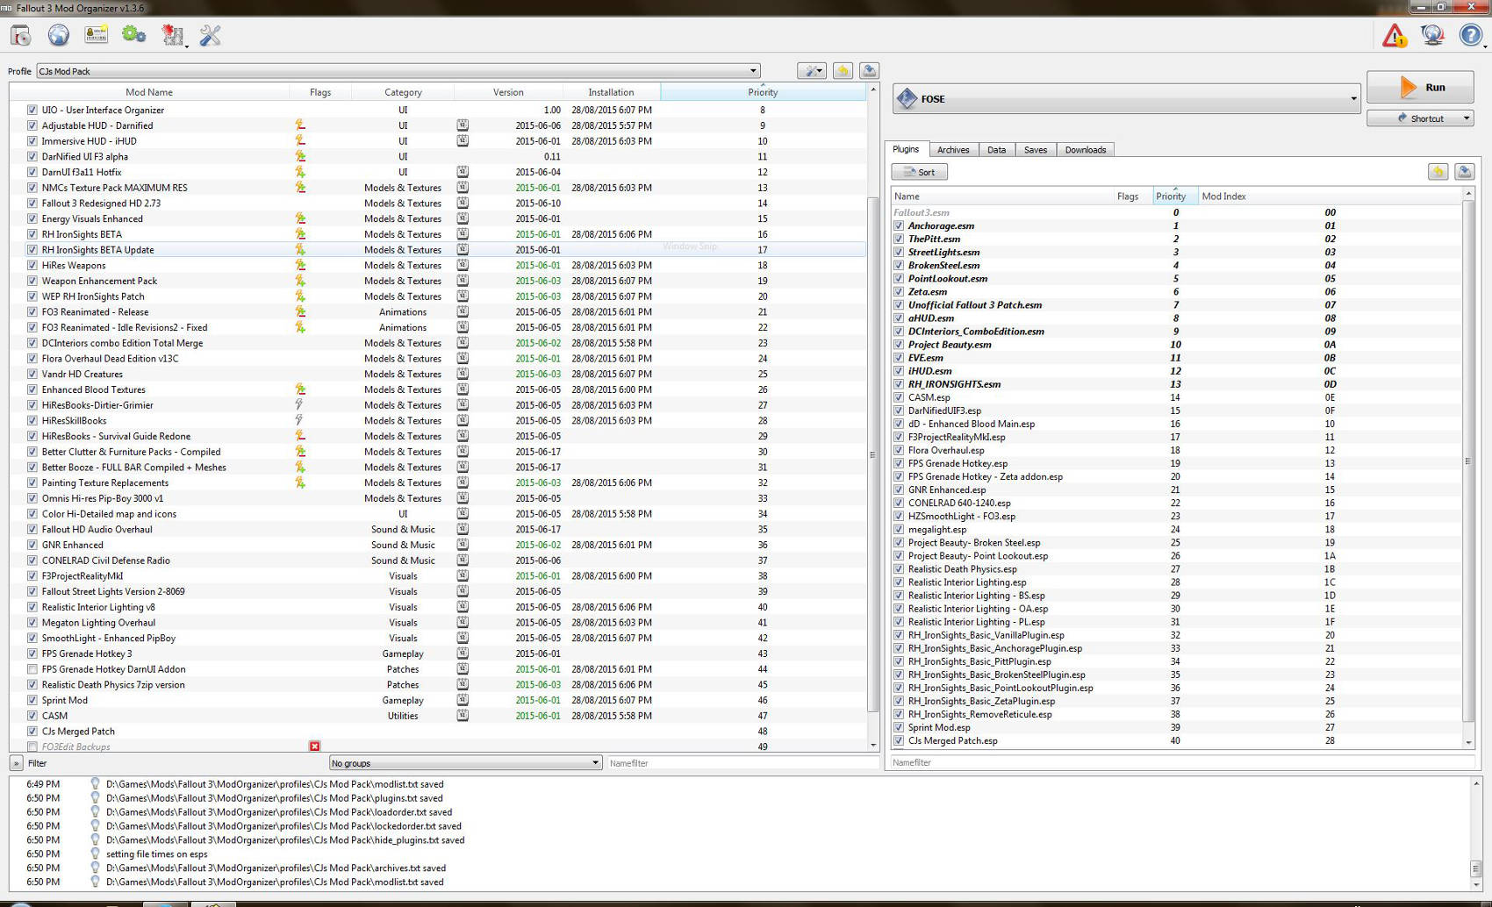Click flag icon on Enhanced Blood Textures row
The image size is (1492, 907).
click(300, 389)
